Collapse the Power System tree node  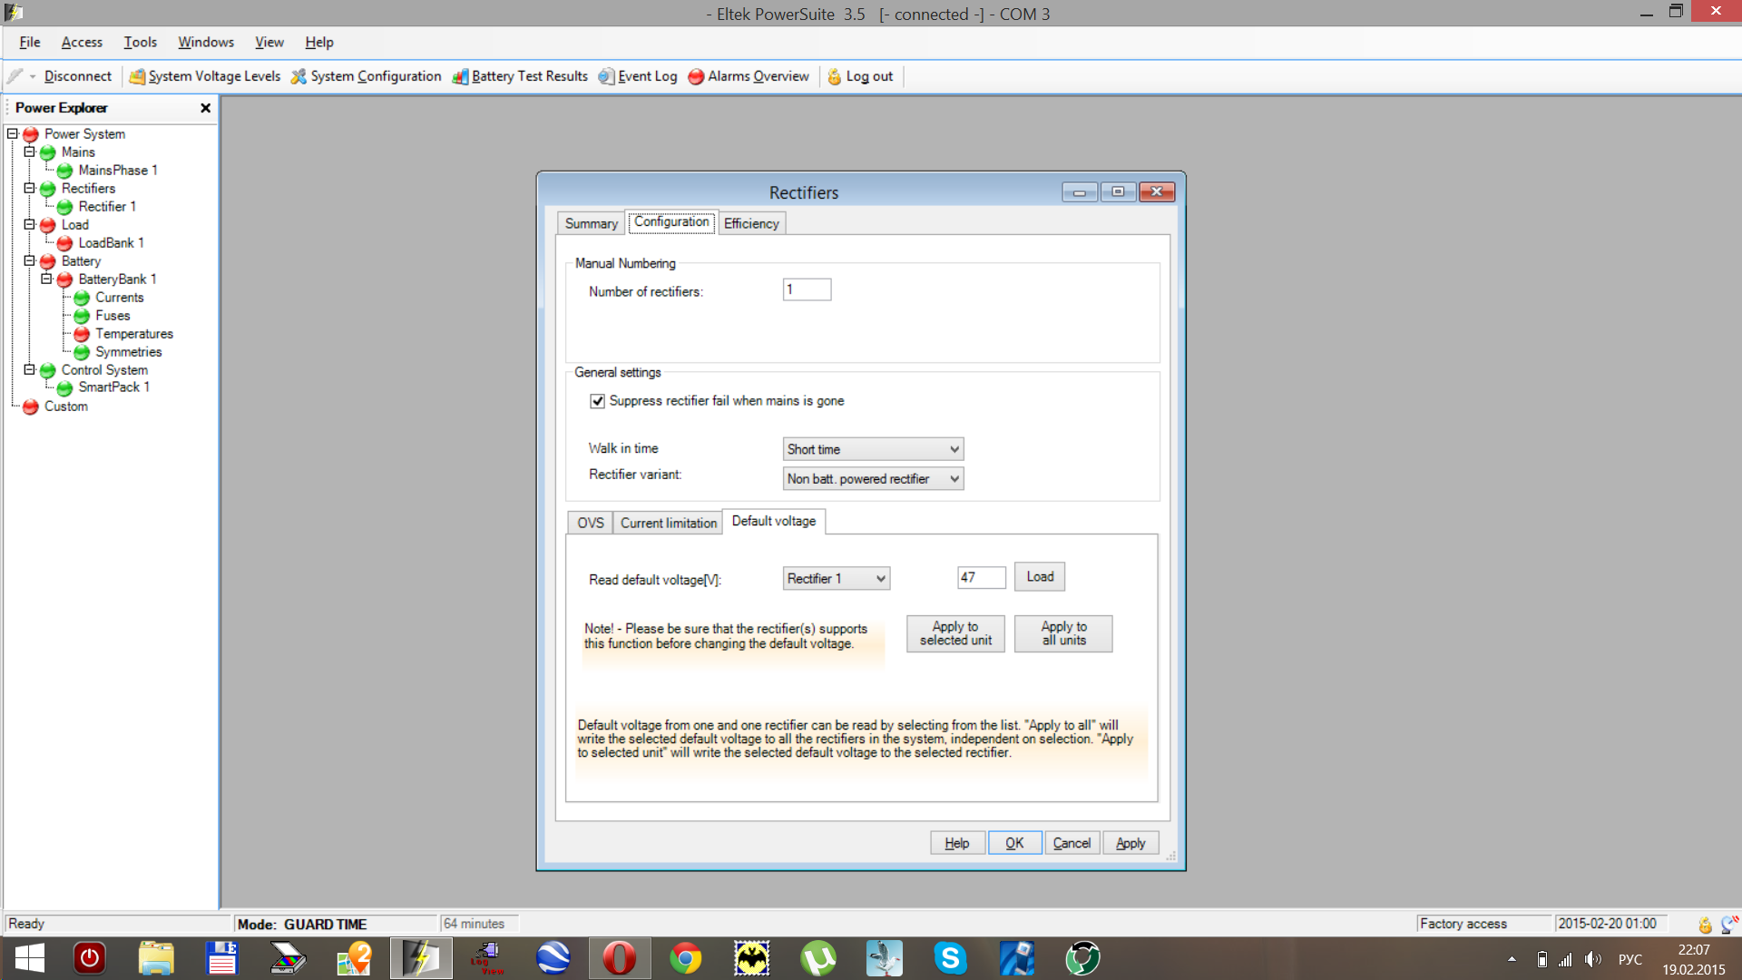click(x=13, y=133)
